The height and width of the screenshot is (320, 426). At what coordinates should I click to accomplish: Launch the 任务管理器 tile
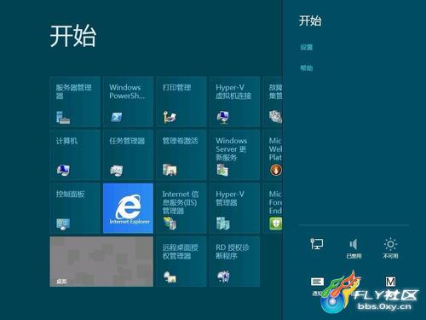(x=128, y=154)
